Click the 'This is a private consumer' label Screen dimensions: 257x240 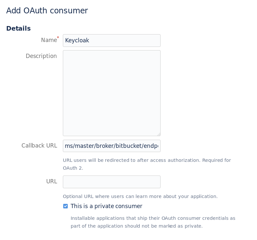click(106, 206)
